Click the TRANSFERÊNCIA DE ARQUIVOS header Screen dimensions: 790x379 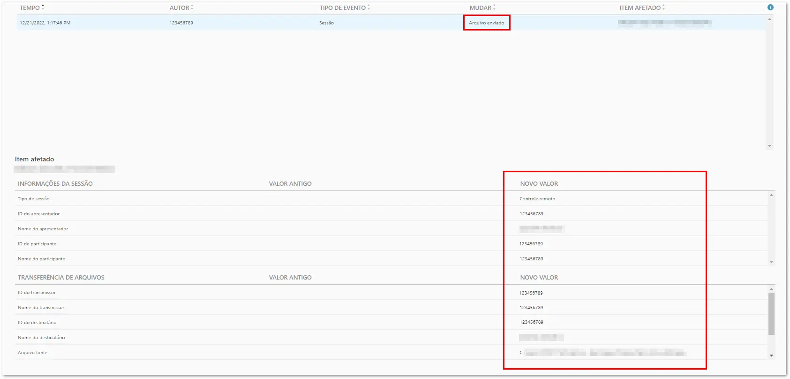(61, 277)
